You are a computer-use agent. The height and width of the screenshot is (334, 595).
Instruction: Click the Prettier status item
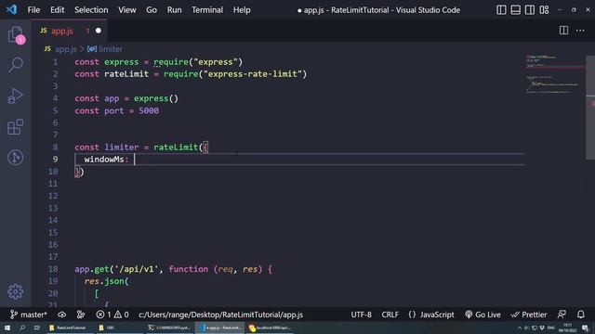tap(529, 315)
